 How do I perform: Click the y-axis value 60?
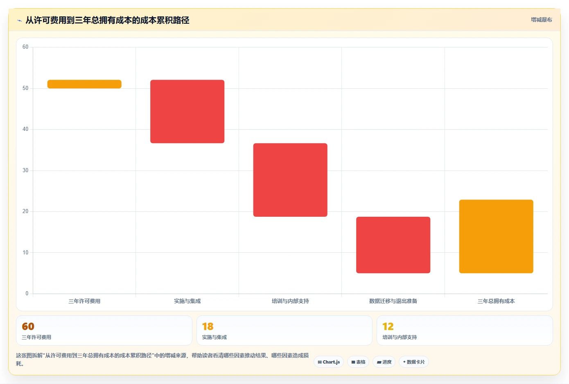point(25,47)
